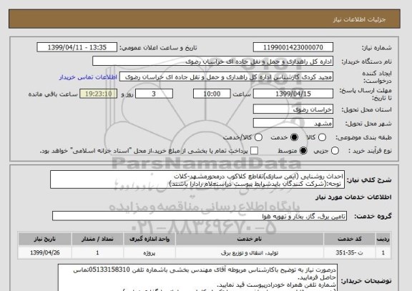The width and height of the screenshot is (412, 291).
Task: Choose the جزیی purchase type radio
Action: coord(335,151)
